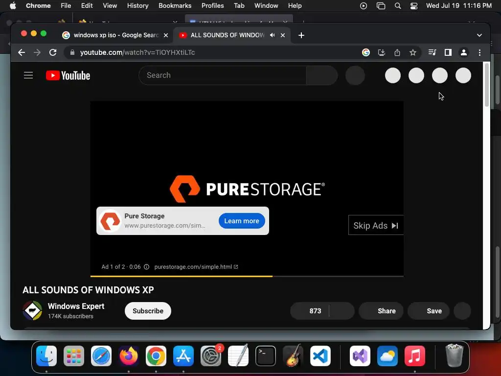Open a new tab with the plus button
This screenshot has height=376, width=501.
301,35
